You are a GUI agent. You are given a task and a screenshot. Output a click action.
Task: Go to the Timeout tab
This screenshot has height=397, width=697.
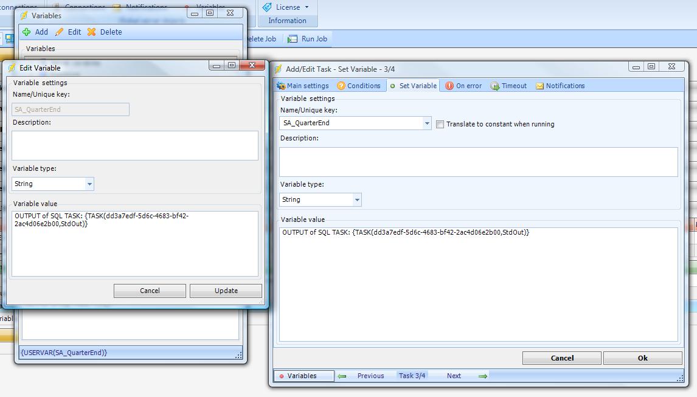509,86
